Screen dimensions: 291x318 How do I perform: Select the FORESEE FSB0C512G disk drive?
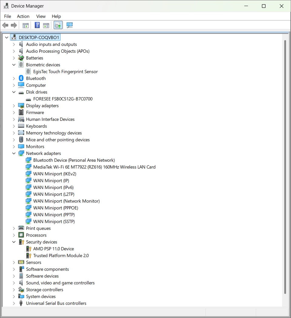coord(63,99)
